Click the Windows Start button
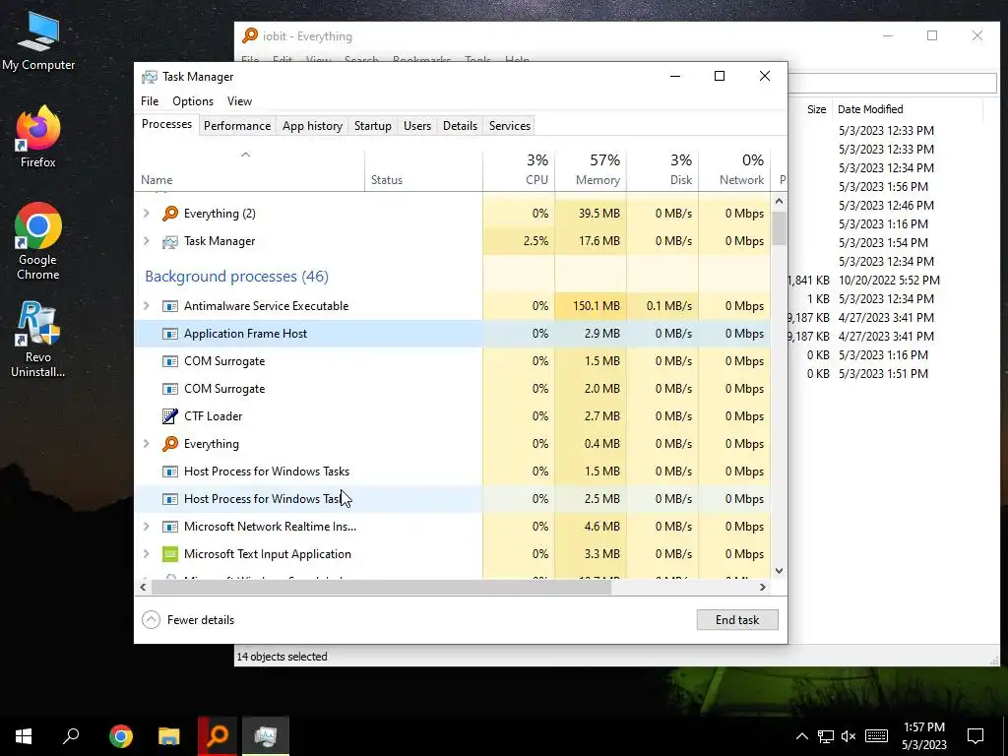 pyautogui.click(x=24, y=736)
